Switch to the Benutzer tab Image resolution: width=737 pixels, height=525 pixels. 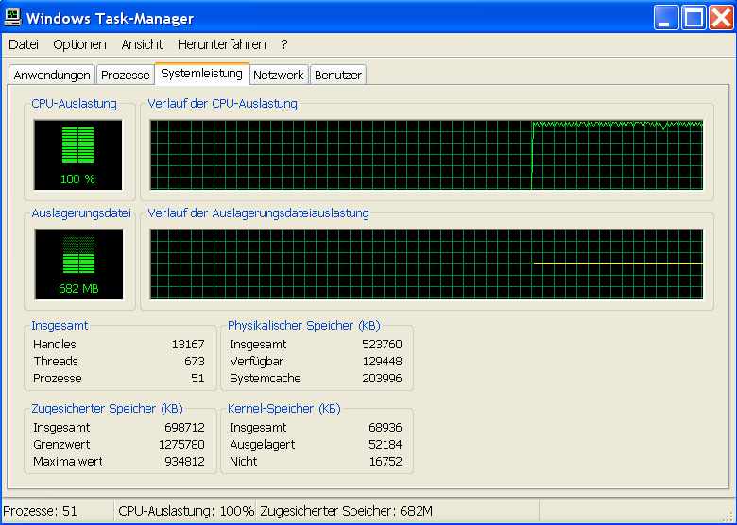click(x=338, y=75)
